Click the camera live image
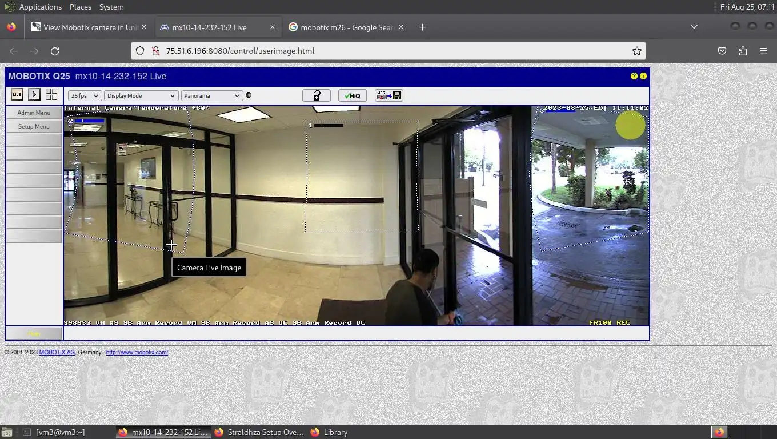Image resolution: width=777 pixels, height=439 pixels. (356, 215)
